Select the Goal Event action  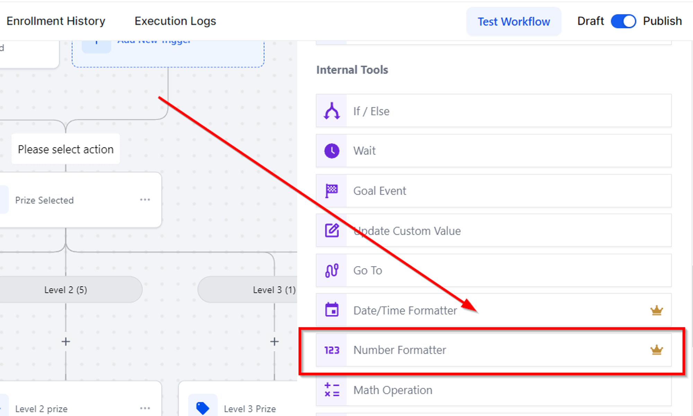tap(493, 191)
